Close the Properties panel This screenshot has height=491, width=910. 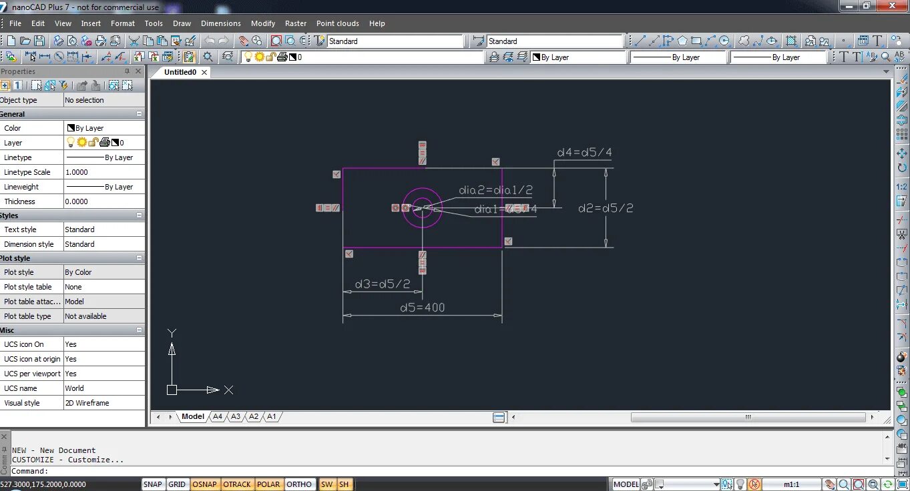click(138, 71)
